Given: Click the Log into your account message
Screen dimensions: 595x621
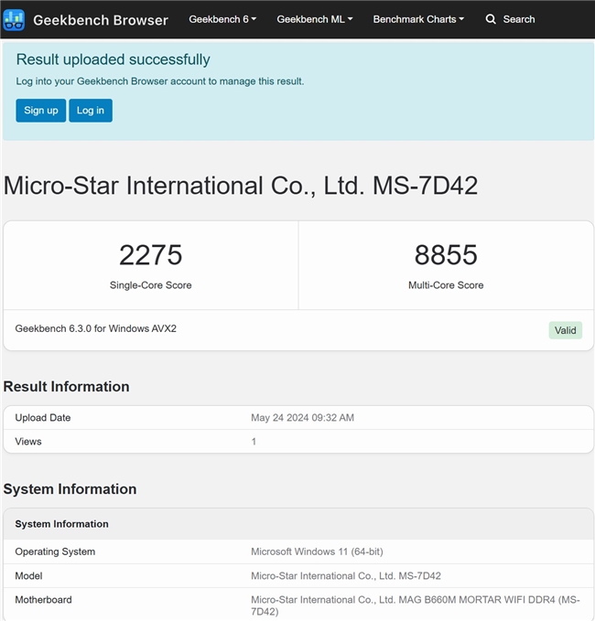Looking at the screenshot, I should pos(160,81).
